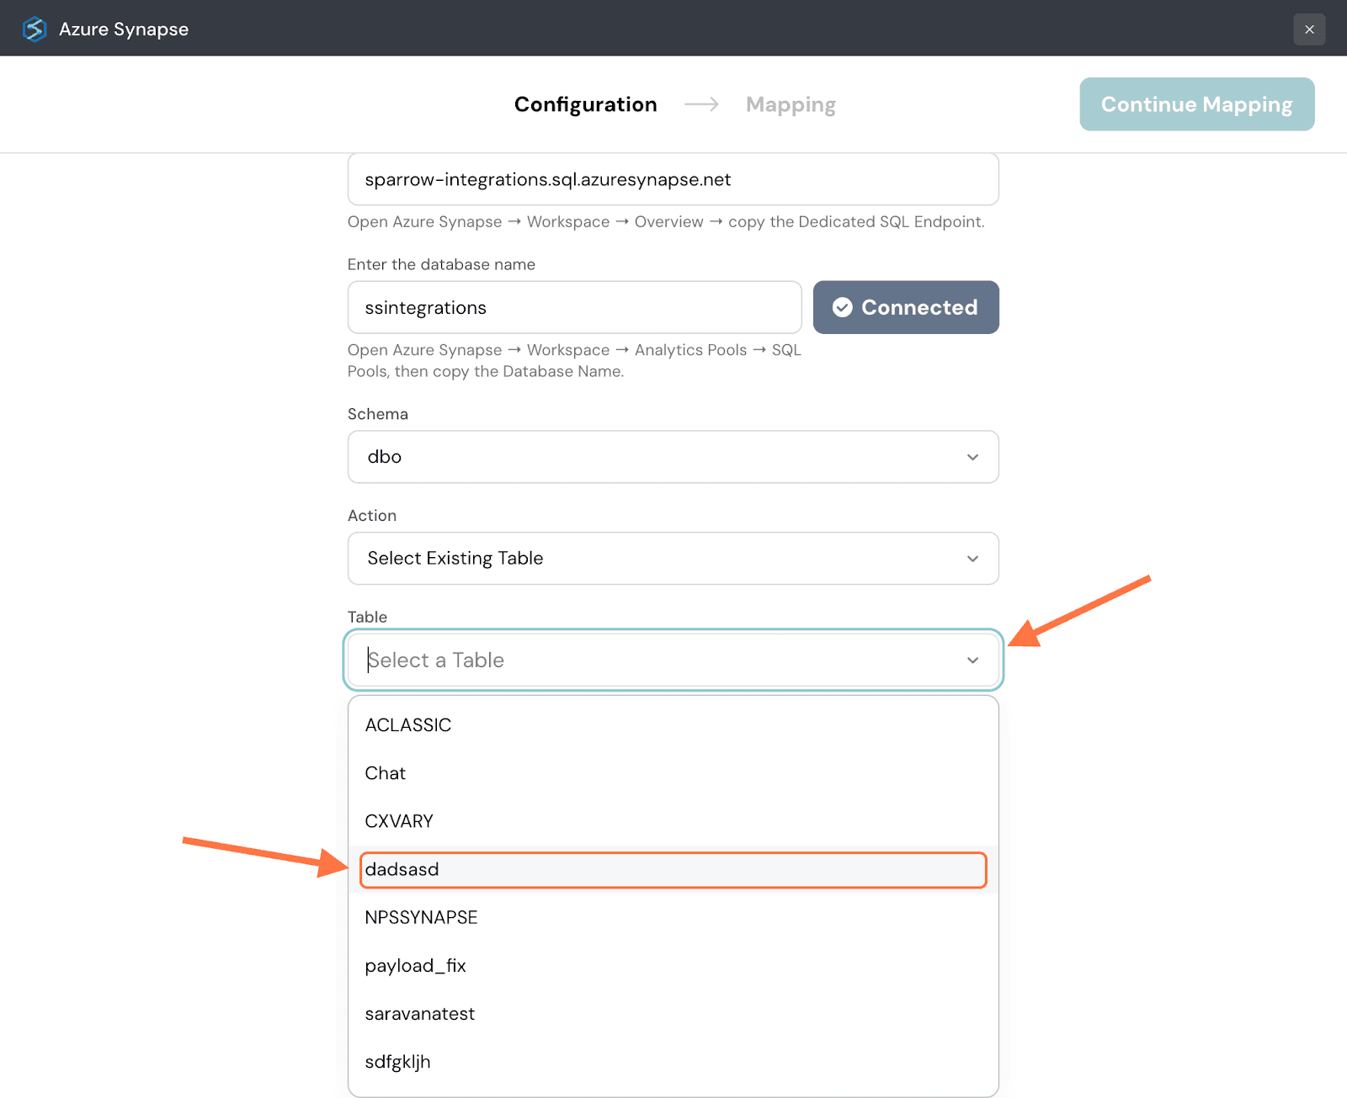Screen dimensions: 1347x1098
Task: Select ACLASSIC from the table list
Action: tap(408, 725)
